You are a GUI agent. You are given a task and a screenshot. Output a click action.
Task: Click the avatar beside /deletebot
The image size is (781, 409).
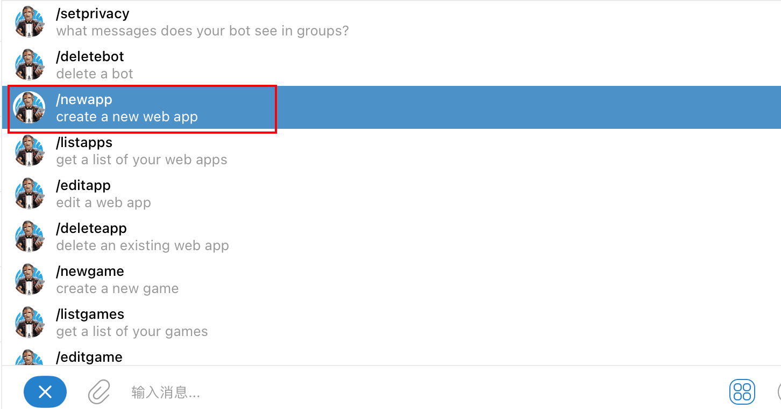click(x=30, y=65)
